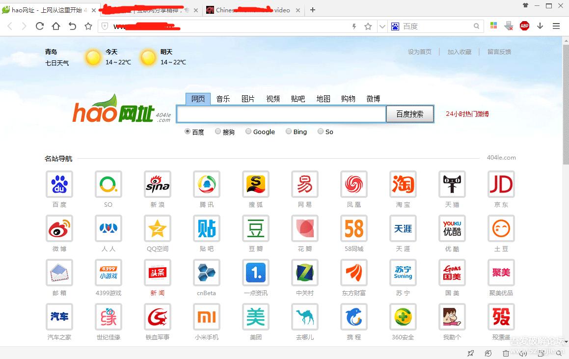Select the 搜狗 search engine radio button
Viewport: 569px width, 359px height.
coord(217,132)
